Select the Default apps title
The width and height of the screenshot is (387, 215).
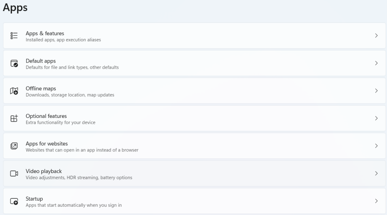(41, 61)
